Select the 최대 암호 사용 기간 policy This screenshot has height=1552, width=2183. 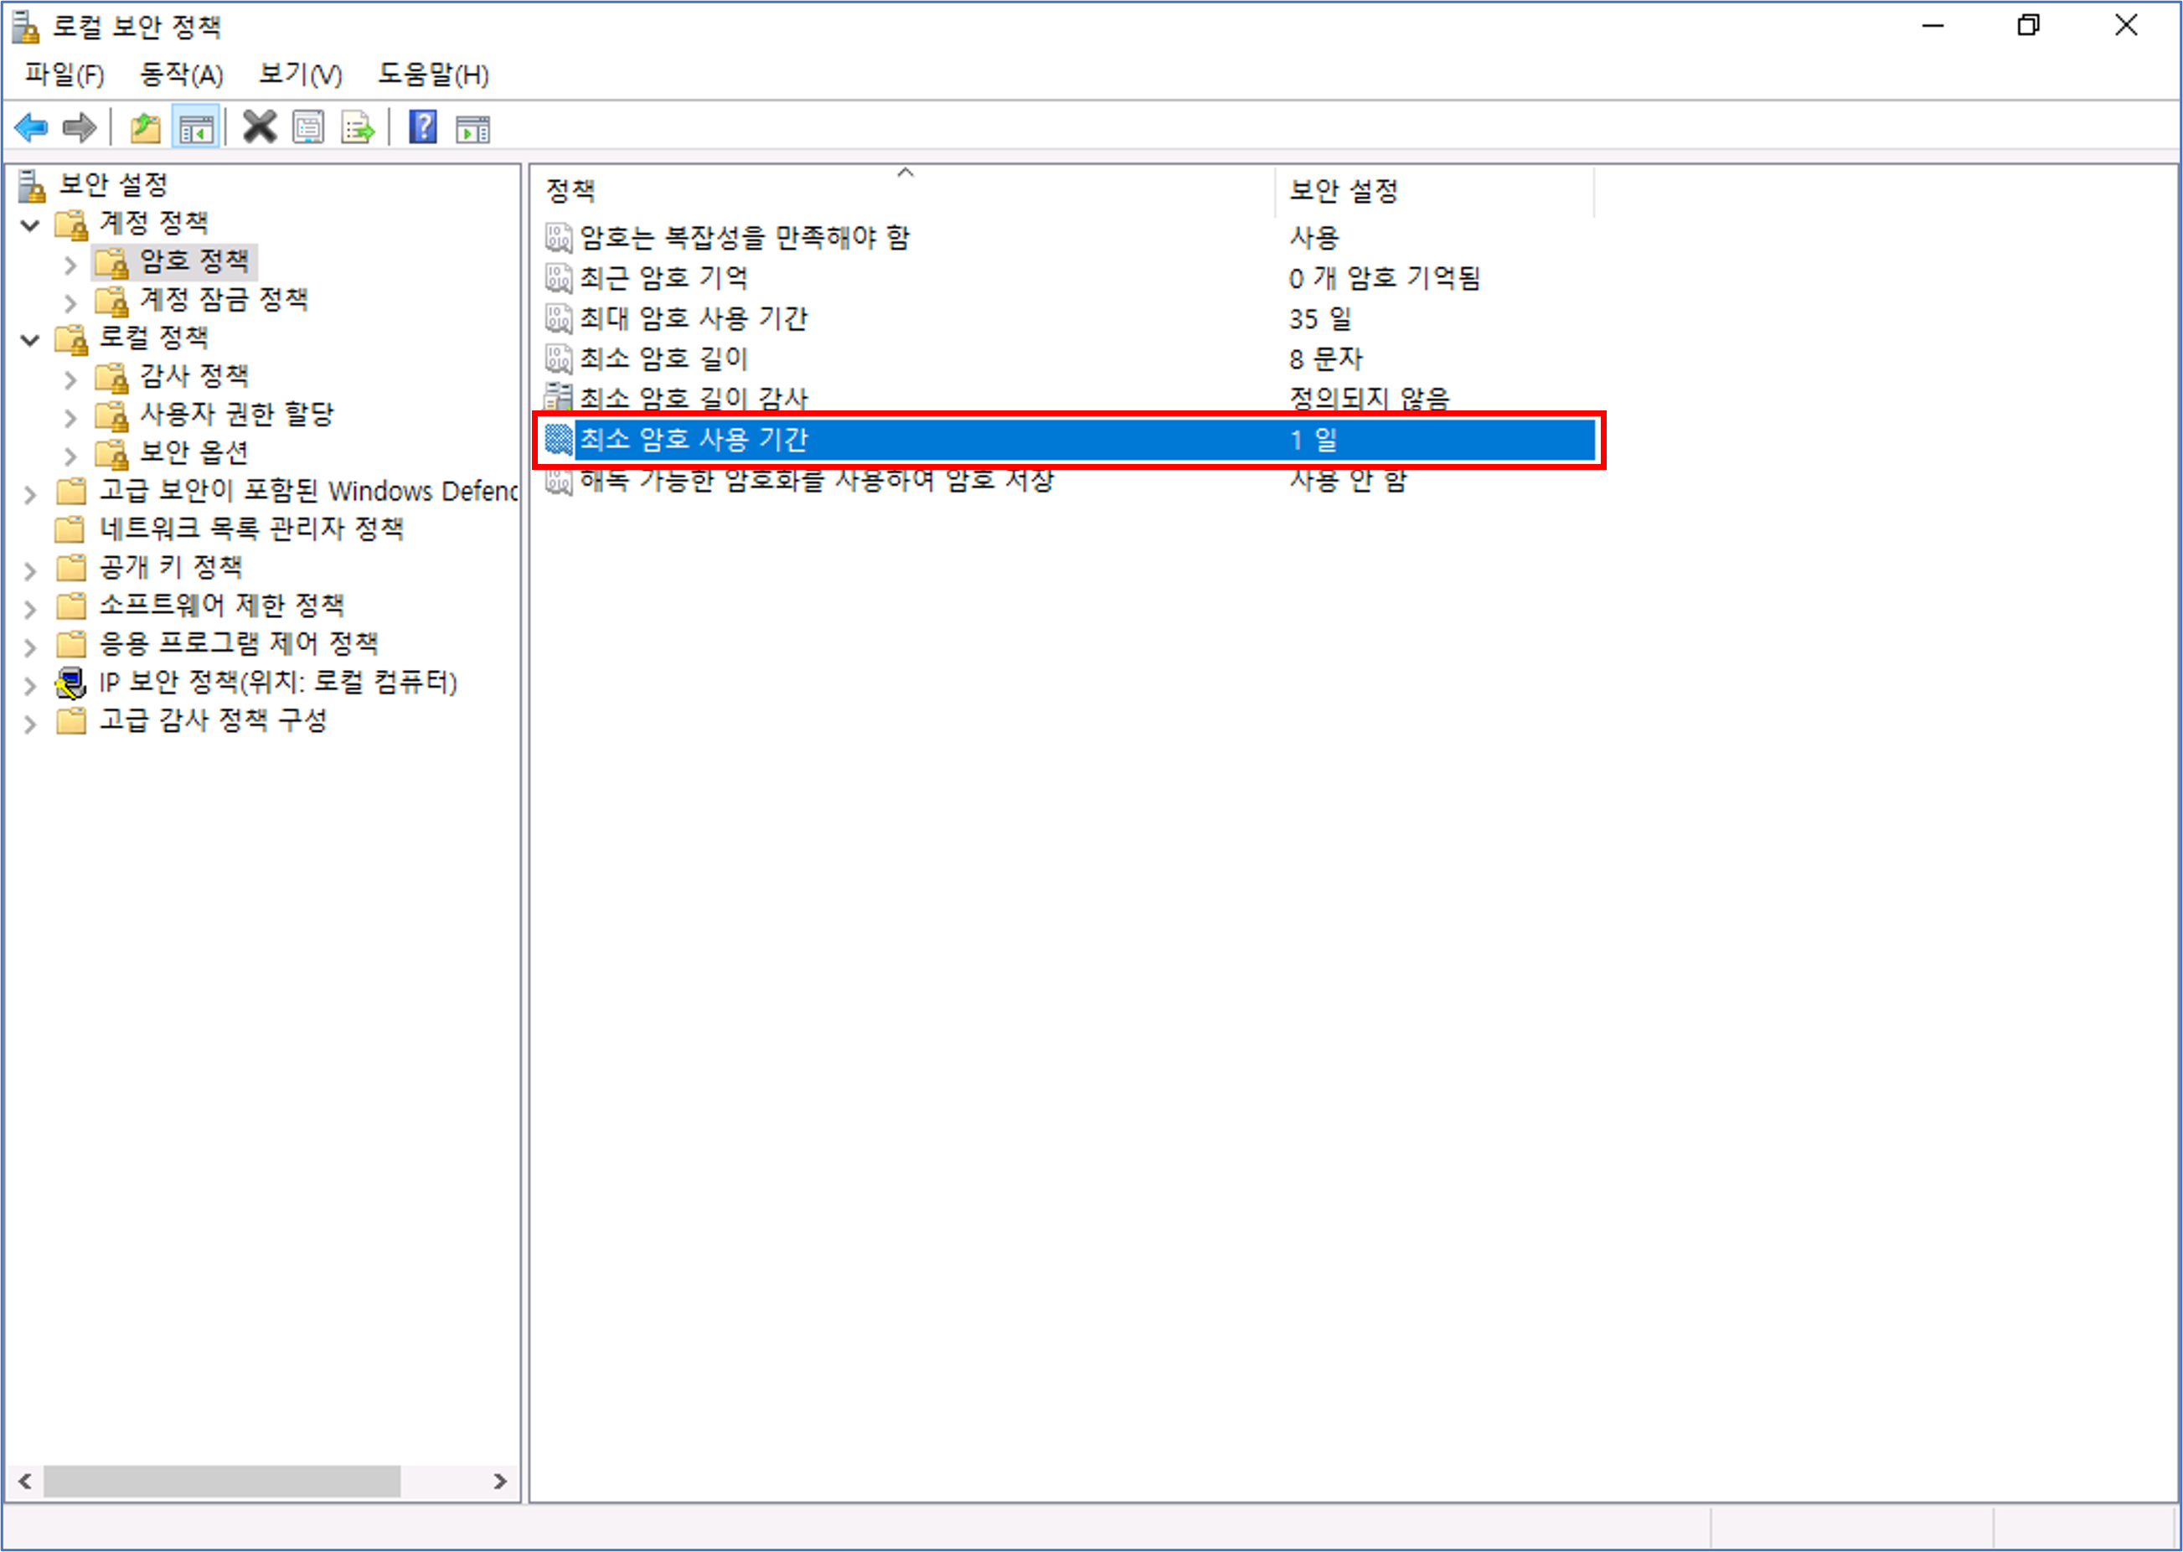click(694, 318)
